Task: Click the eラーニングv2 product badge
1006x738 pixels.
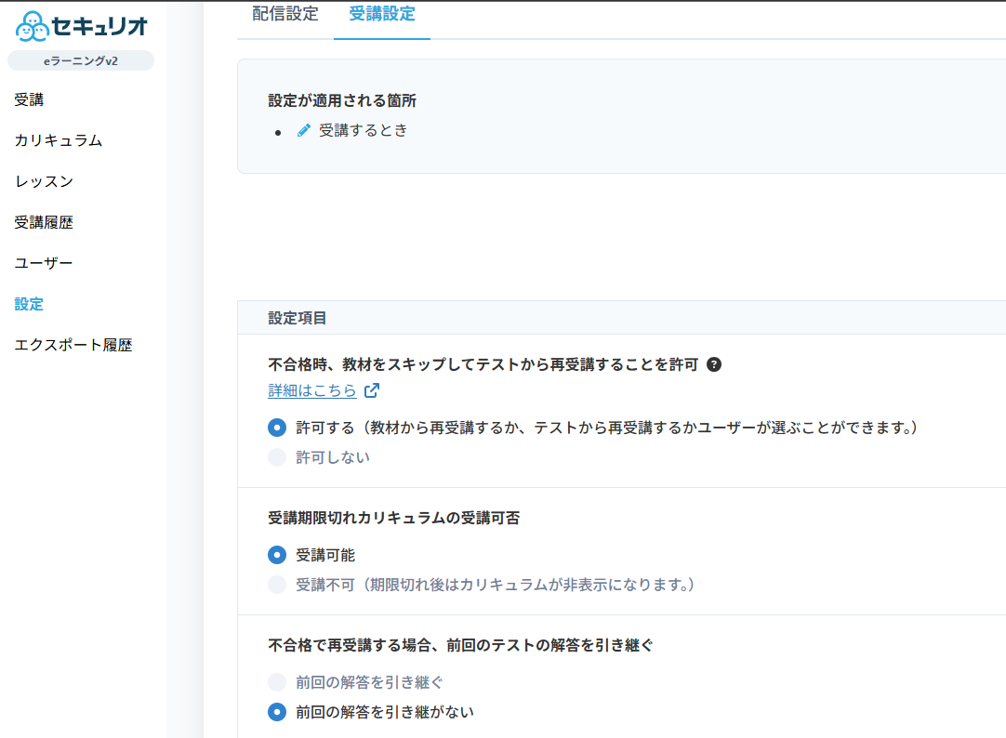Action: pyautogui.click(x=81, y=61)
